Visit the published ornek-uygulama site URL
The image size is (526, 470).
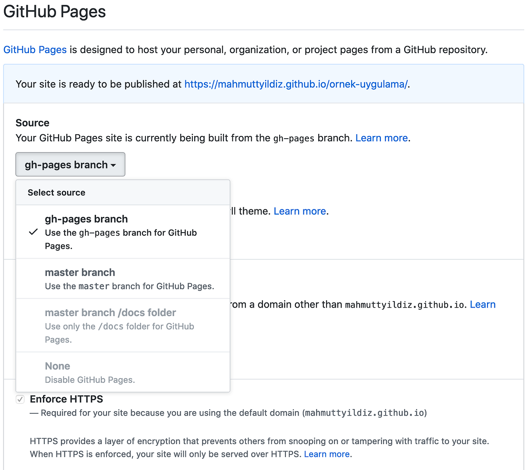pyautogui.click(x=295, y=84)
